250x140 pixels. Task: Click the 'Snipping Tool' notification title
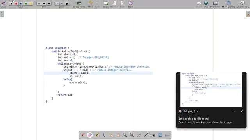coord(191,112)
